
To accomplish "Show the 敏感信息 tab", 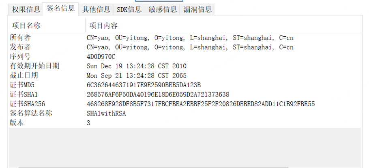I will click(x=163, y=10).
